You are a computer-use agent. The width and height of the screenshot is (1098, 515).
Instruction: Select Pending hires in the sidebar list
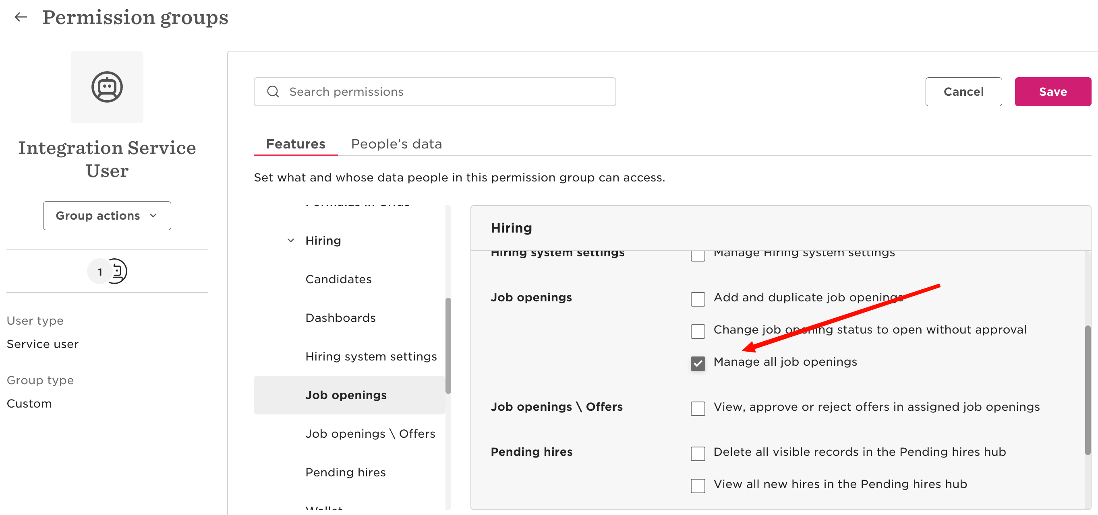345,472
